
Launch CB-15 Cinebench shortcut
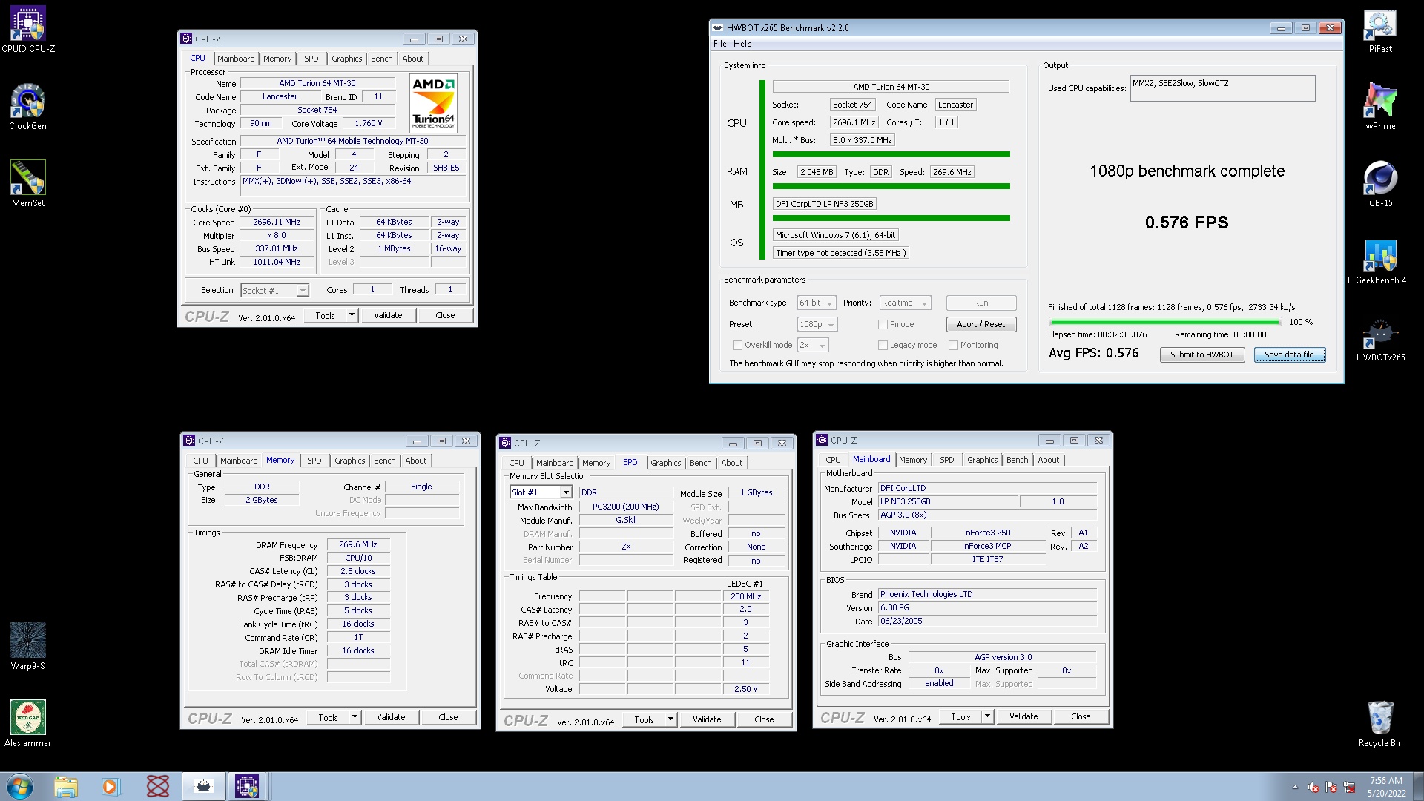pyautogui.click(x=1380, y=184)
